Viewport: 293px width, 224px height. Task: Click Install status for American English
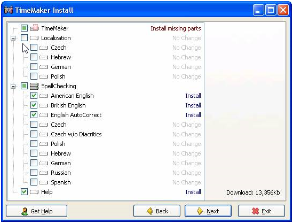(193, 96)
